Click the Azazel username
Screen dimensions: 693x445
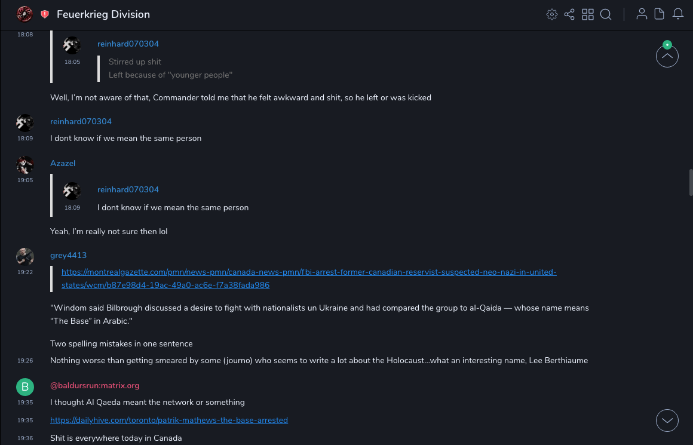coord(63,163)
